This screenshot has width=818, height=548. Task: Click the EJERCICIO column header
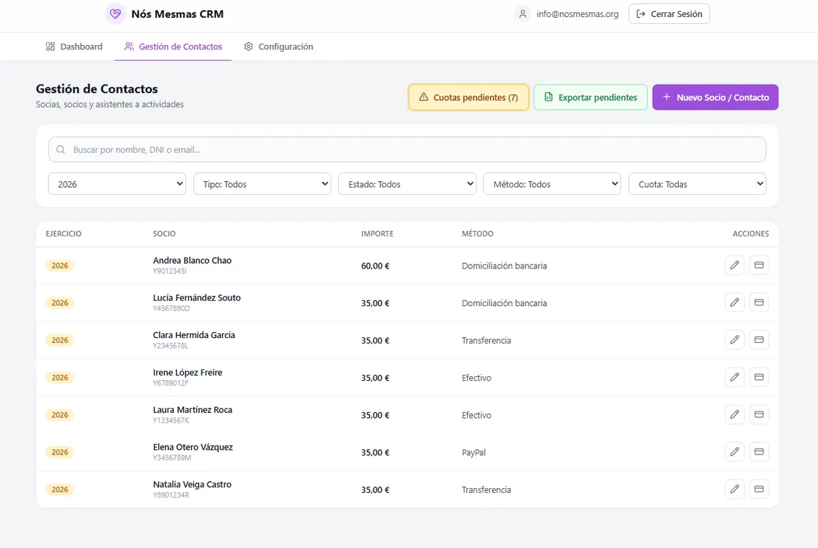(63, 234)
